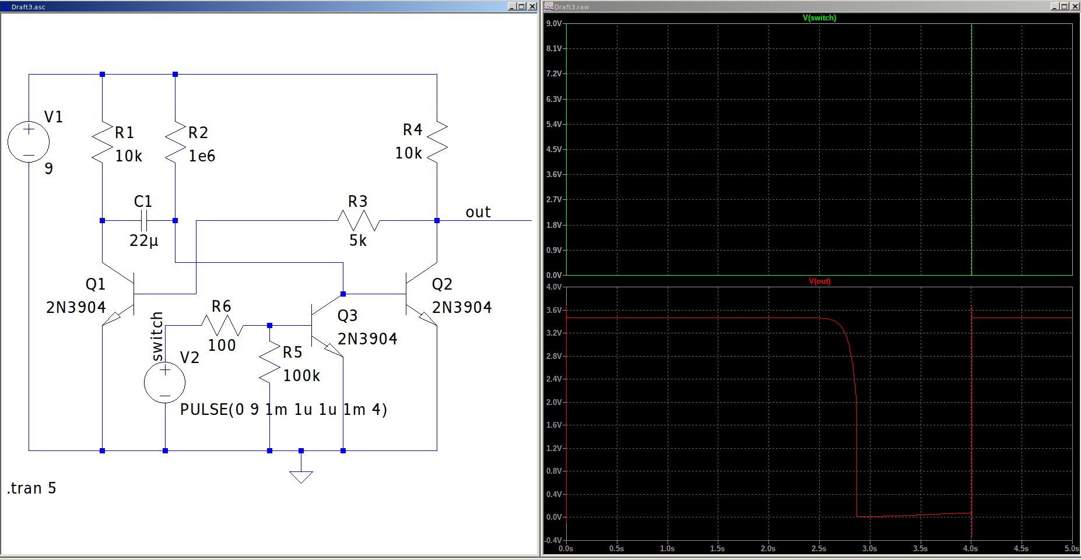The image size is (1081, 560).
Task: Maximize the Draft3.raw waveform window
Action: tap(1065, 6)
